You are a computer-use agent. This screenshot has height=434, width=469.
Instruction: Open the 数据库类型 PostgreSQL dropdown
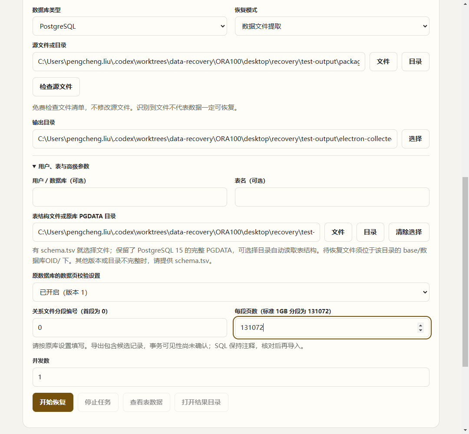[x=129, y=26]
